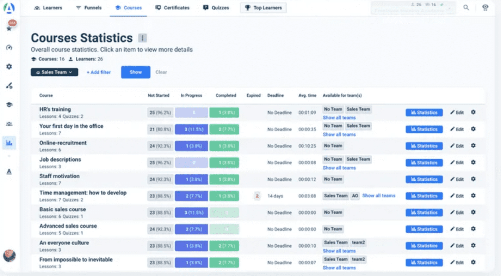501x276 pixels.
Task: Open the settings gear in sidebar
Action: (x=10, y=66)
